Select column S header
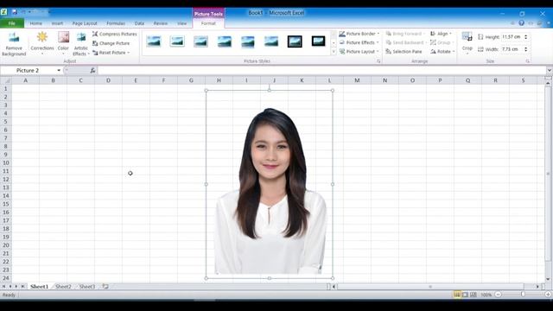Viewport: 553px width, 311px height. (x=523, y=80)
